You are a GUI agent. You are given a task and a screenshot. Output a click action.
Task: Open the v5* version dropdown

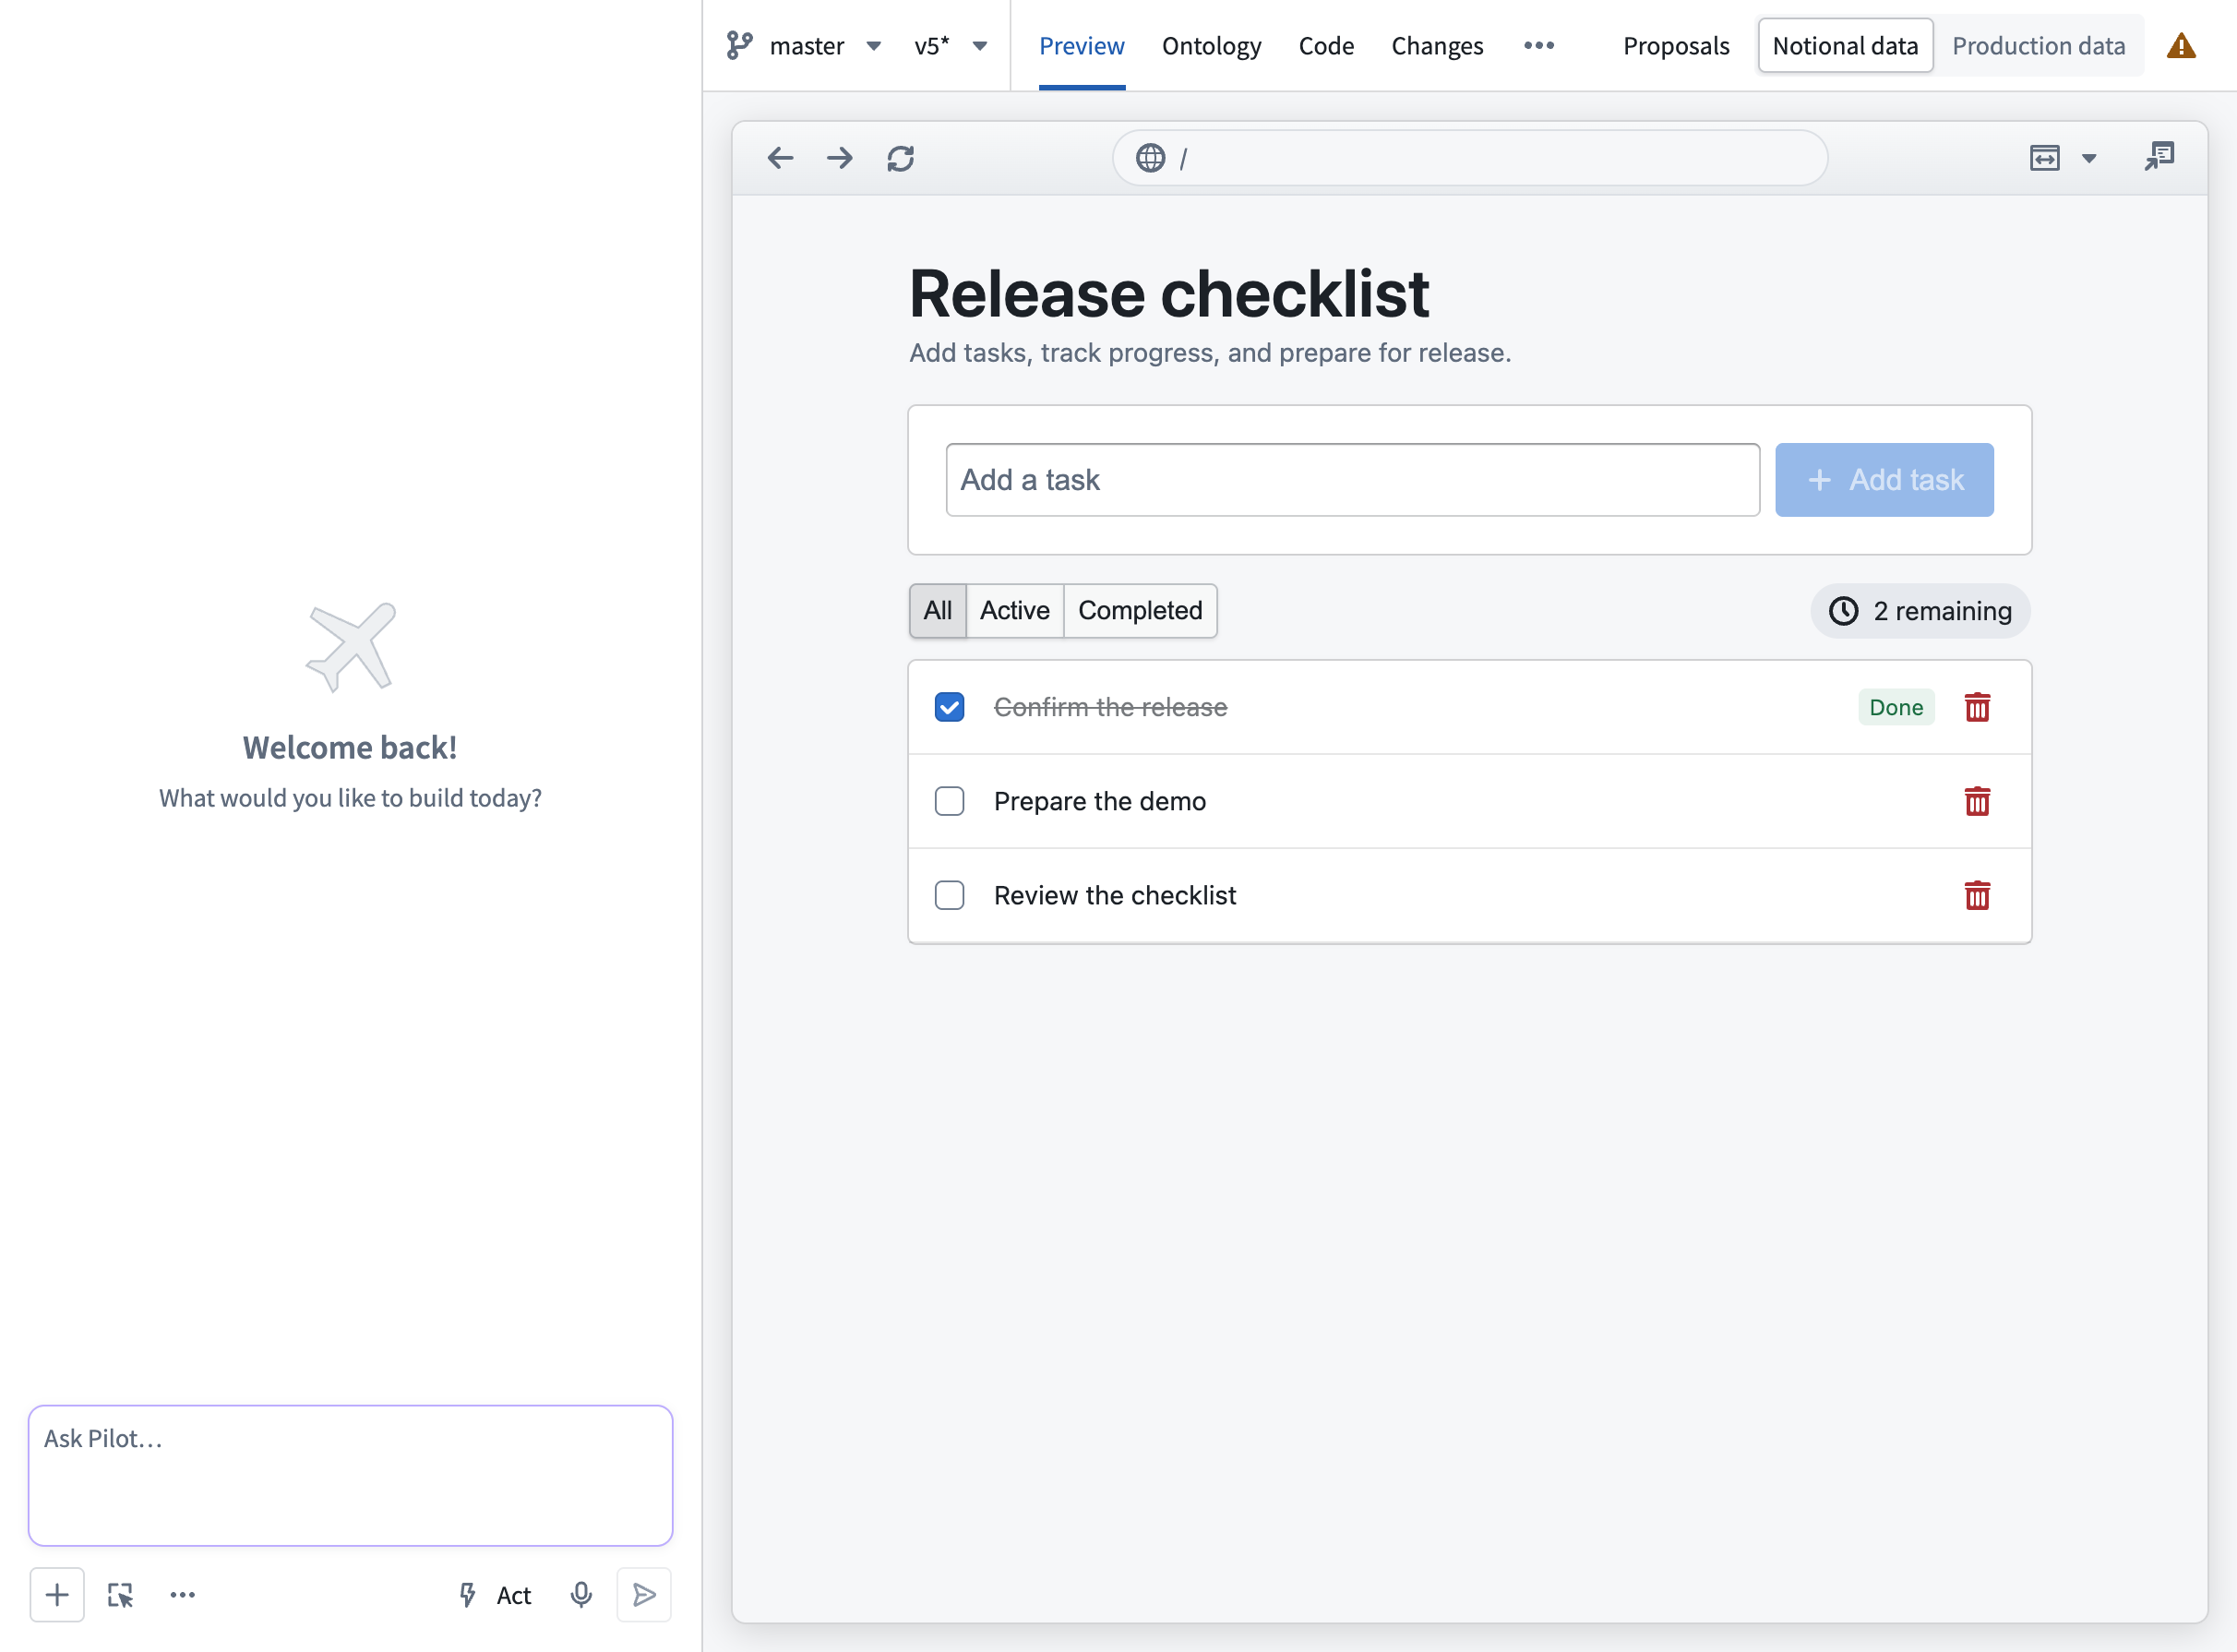tap(950, 46)
